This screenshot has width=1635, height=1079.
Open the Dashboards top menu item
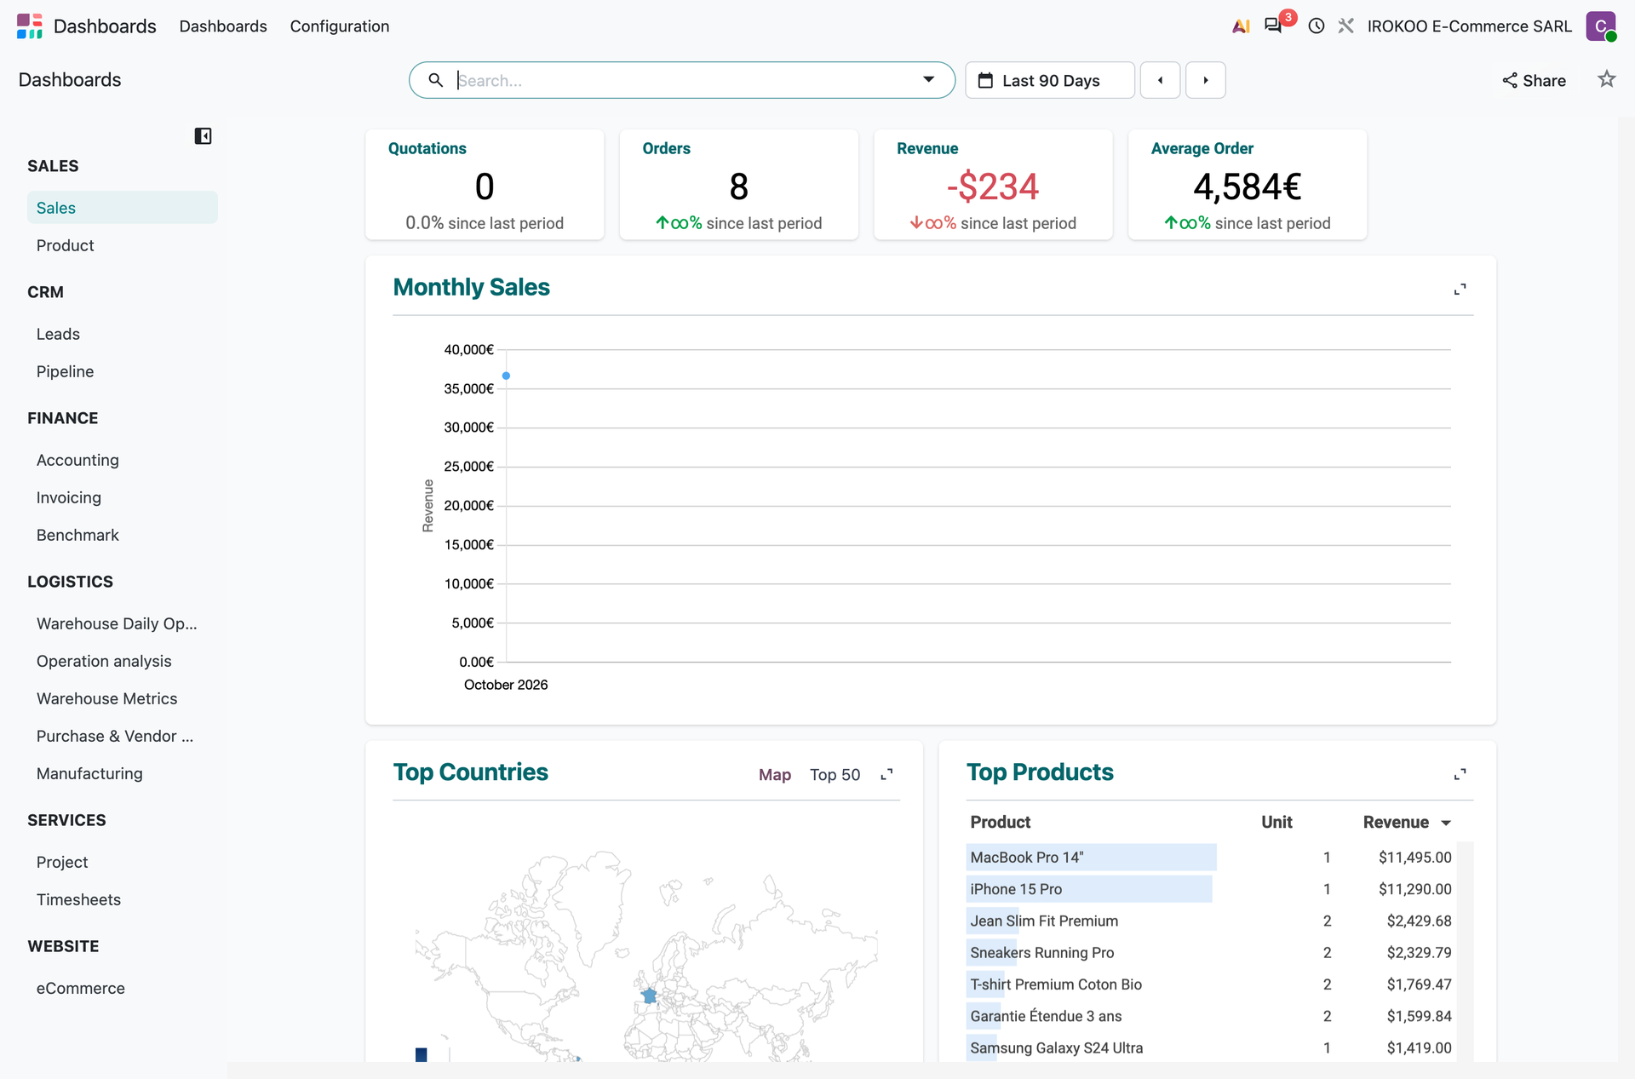point(223,26)
